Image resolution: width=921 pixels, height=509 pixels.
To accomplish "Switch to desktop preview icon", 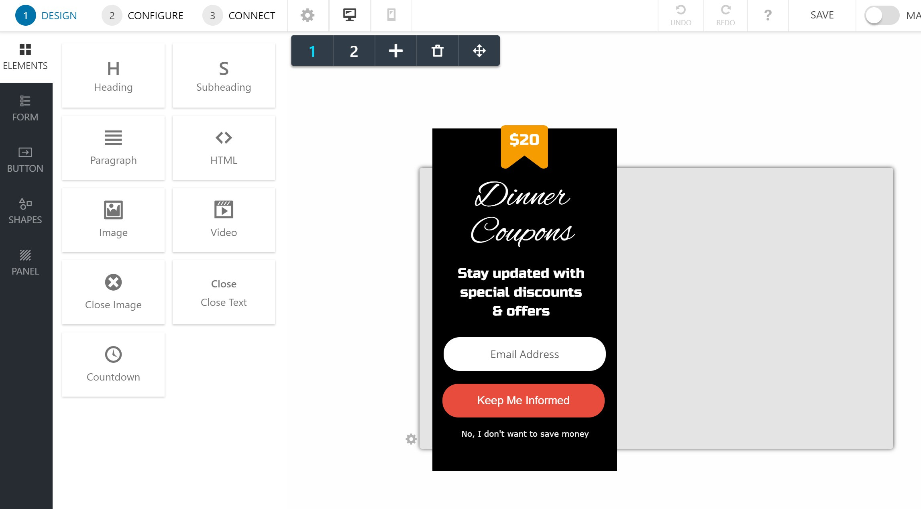I will [349, 16].
